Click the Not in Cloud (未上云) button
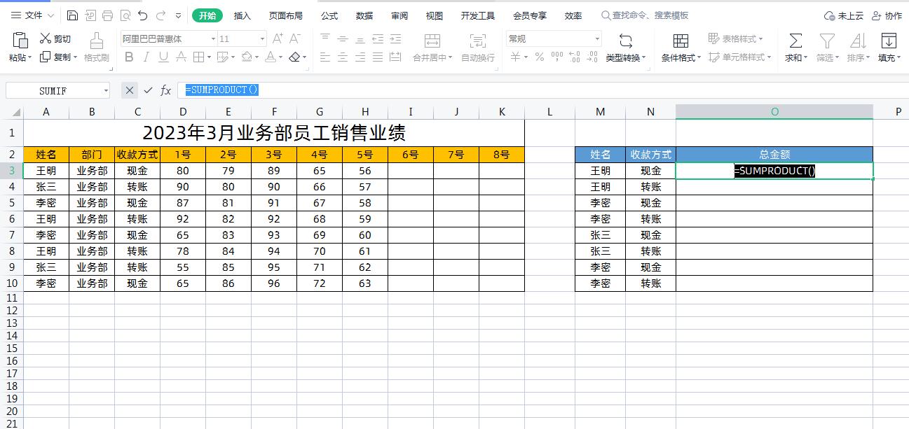Viewport: 909px width, 429px height. [x=843, y=15]
